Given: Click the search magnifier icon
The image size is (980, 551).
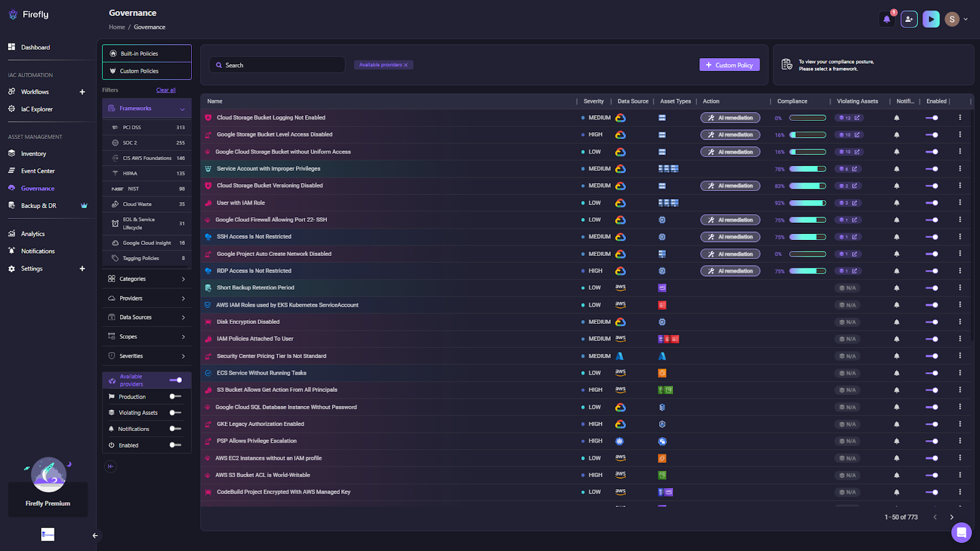Looking at the screenshot, I should pyautogui.click(x=219, y=65).
